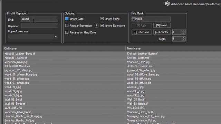Screen dimensions: 221x124
Task: Open the Upper/lowercase dropdown
Action: (33, 37)
